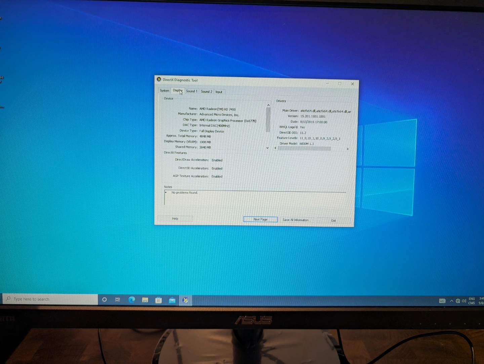Click the DirectX Diagnostic taskbar icon

(x=185, y=300)
